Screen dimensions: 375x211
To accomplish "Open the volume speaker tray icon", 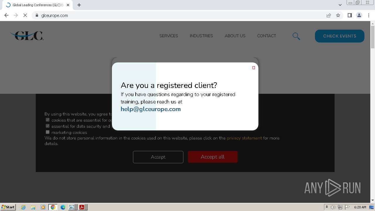I will coord(333,207).
